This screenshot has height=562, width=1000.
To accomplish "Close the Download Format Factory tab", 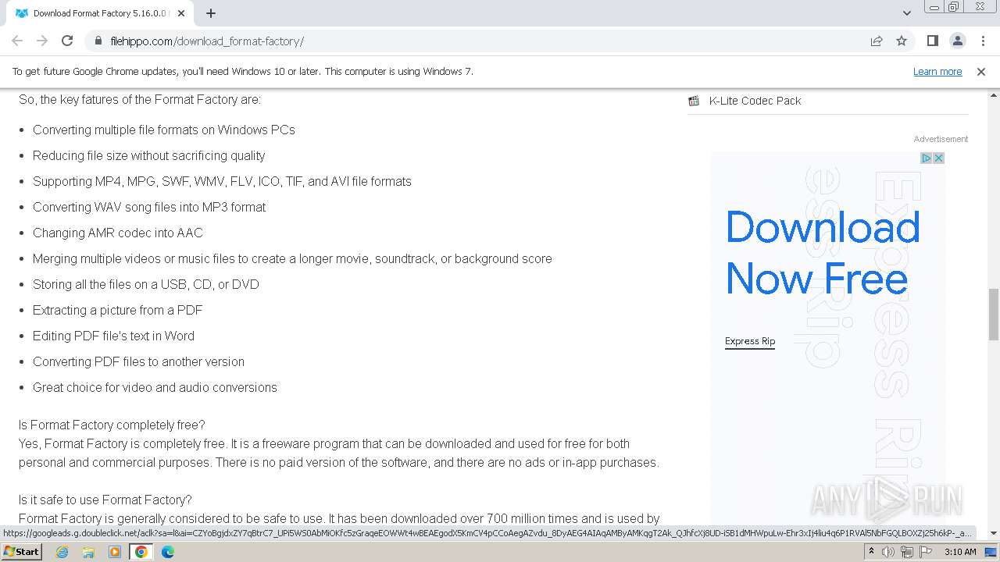I will pos(182,13).
